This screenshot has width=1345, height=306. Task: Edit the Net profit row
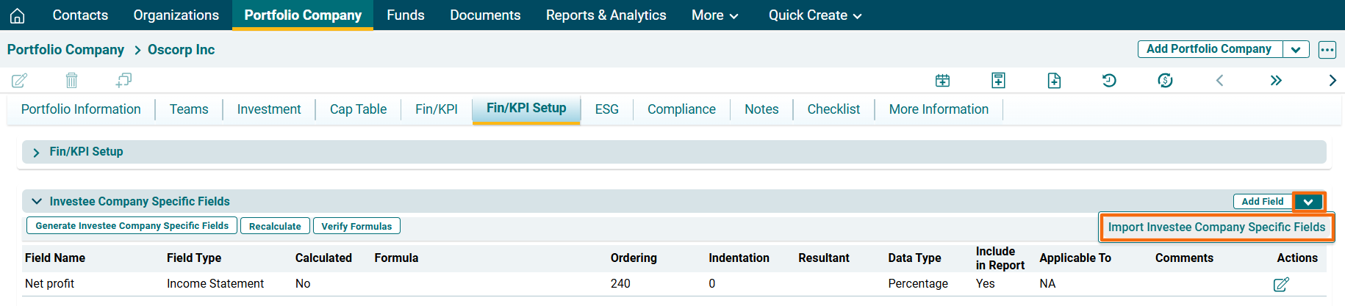[1281, 284]
